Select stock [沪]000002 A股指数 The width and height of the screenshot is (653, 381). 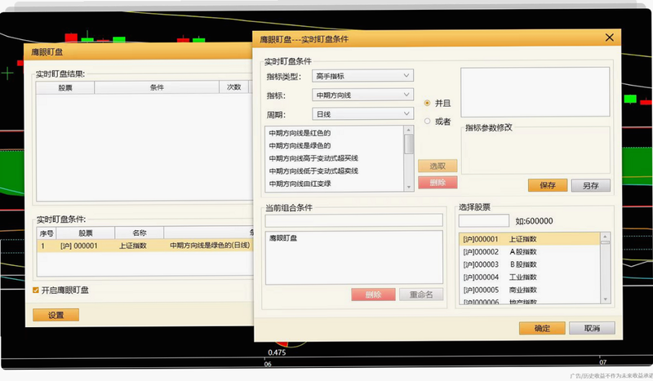[x=529, y=251]
